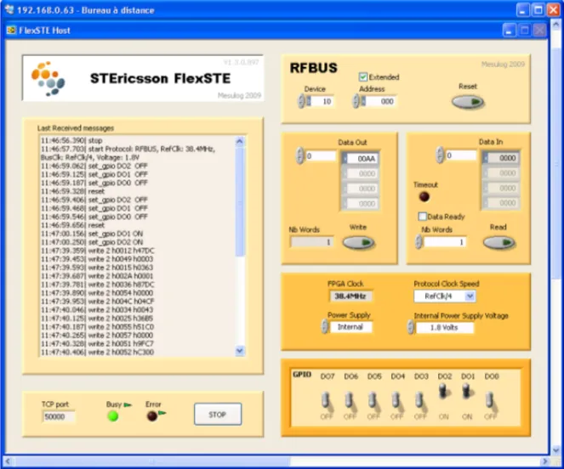The height and width of the screenshot is (469, 564).
Task: Select the log line 'set_gpio DO2 ON'
Action: click(92, 242)
